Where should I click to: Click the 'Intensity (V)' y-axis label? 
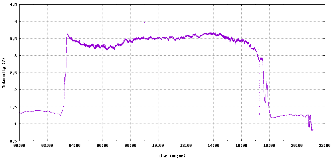pos(3,73)
